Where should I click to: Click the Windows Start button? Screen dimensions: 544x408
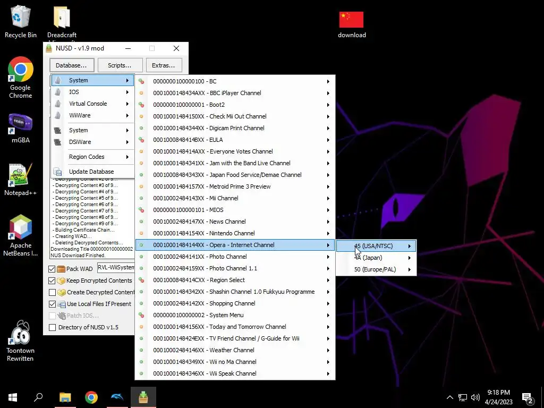[x=13, y=397]
